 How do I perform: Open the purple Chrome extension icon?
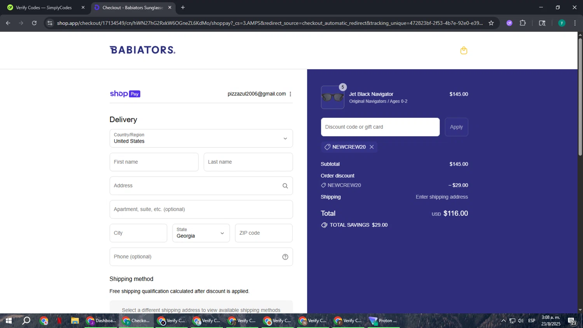coord(509,23)
